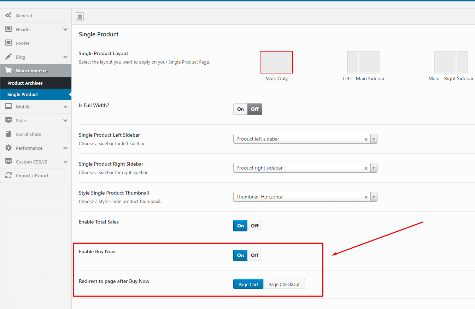The height and width of the screenshot is (309, 475).
Task: Clear the Product left sidebar selection (x)
Action: tap(366, 139)
